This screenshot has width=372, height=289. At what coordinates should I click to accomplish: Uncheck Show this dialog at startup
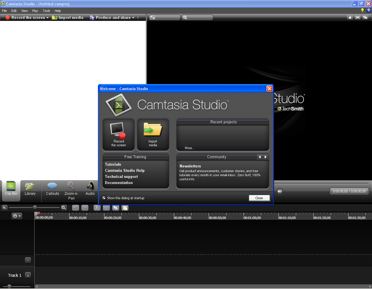tap(104, 198)
